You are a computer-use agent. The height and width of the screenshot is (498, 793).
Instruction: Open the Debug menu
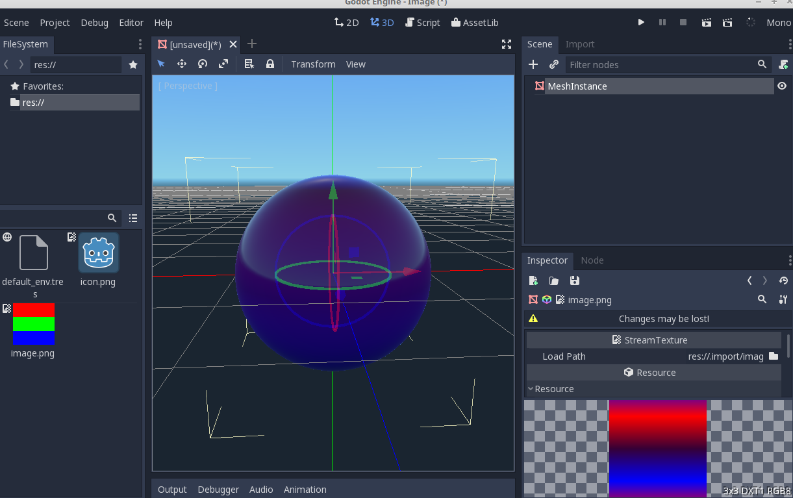coord(94,22)
